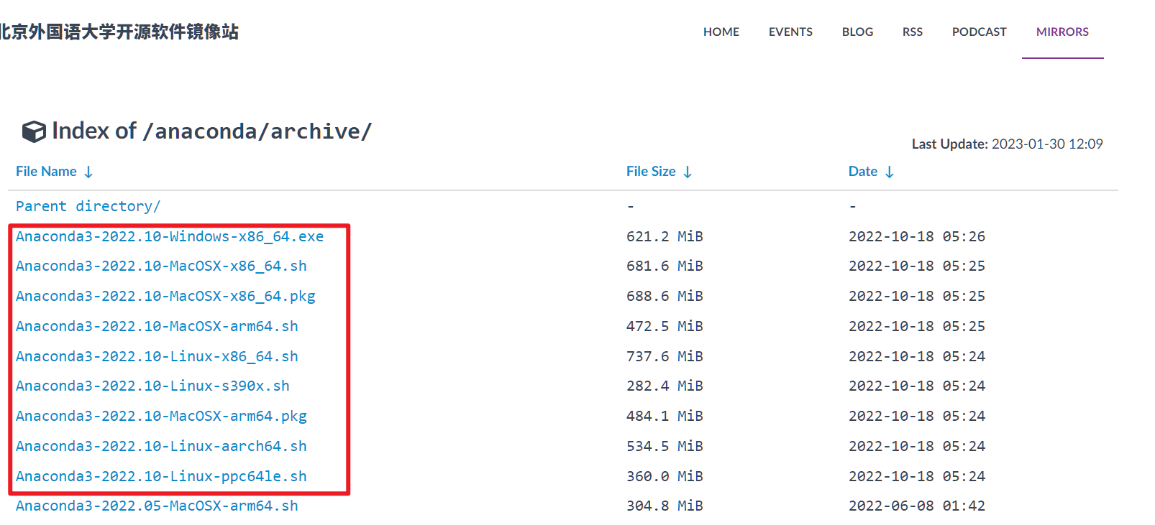This screenshot has width=1155, height=525.
Task: Download Anaconda3-2022.10-Linux-aarch64.sh
Action: click(161, 446)
